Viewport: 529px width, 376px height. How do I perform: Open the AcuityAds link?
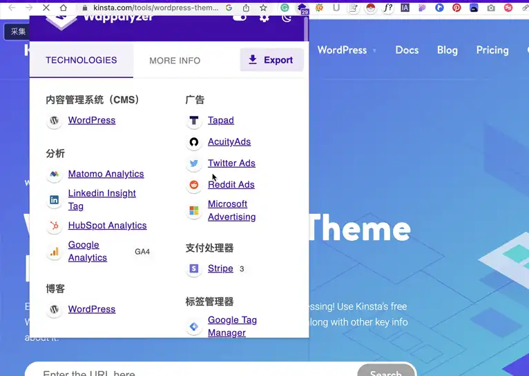229,141
